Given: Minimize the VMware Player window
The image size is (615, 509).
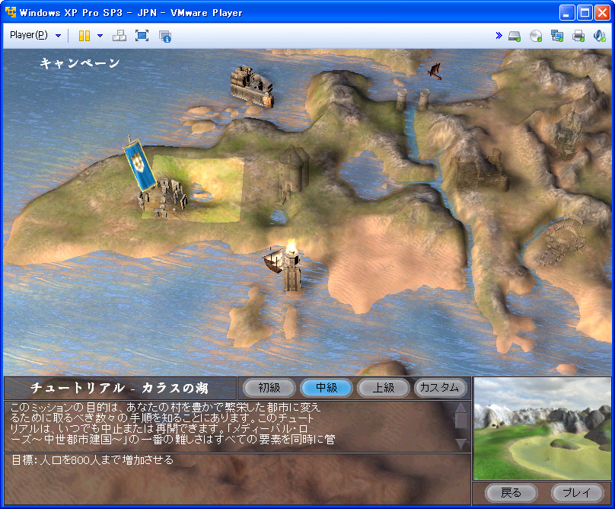Looking at the screenshot, I should click(x=566, y=12).
